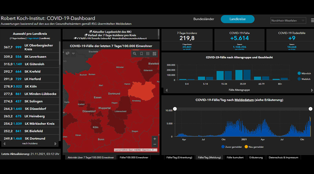Open the Erläuterung tab
This screenshot has width=314, height=174.
[256, 158]
